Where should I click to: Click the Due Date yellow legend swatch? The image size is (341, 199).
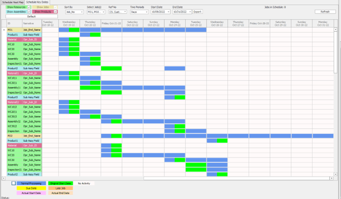click(x=31, y=188)
